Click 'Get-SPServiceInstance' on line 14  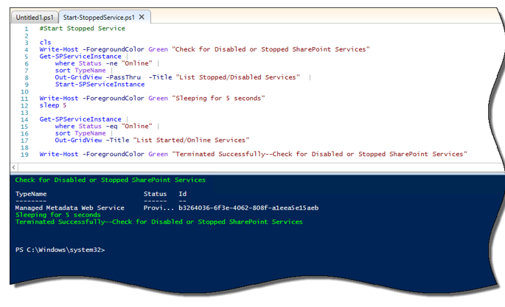coord(80,119)
